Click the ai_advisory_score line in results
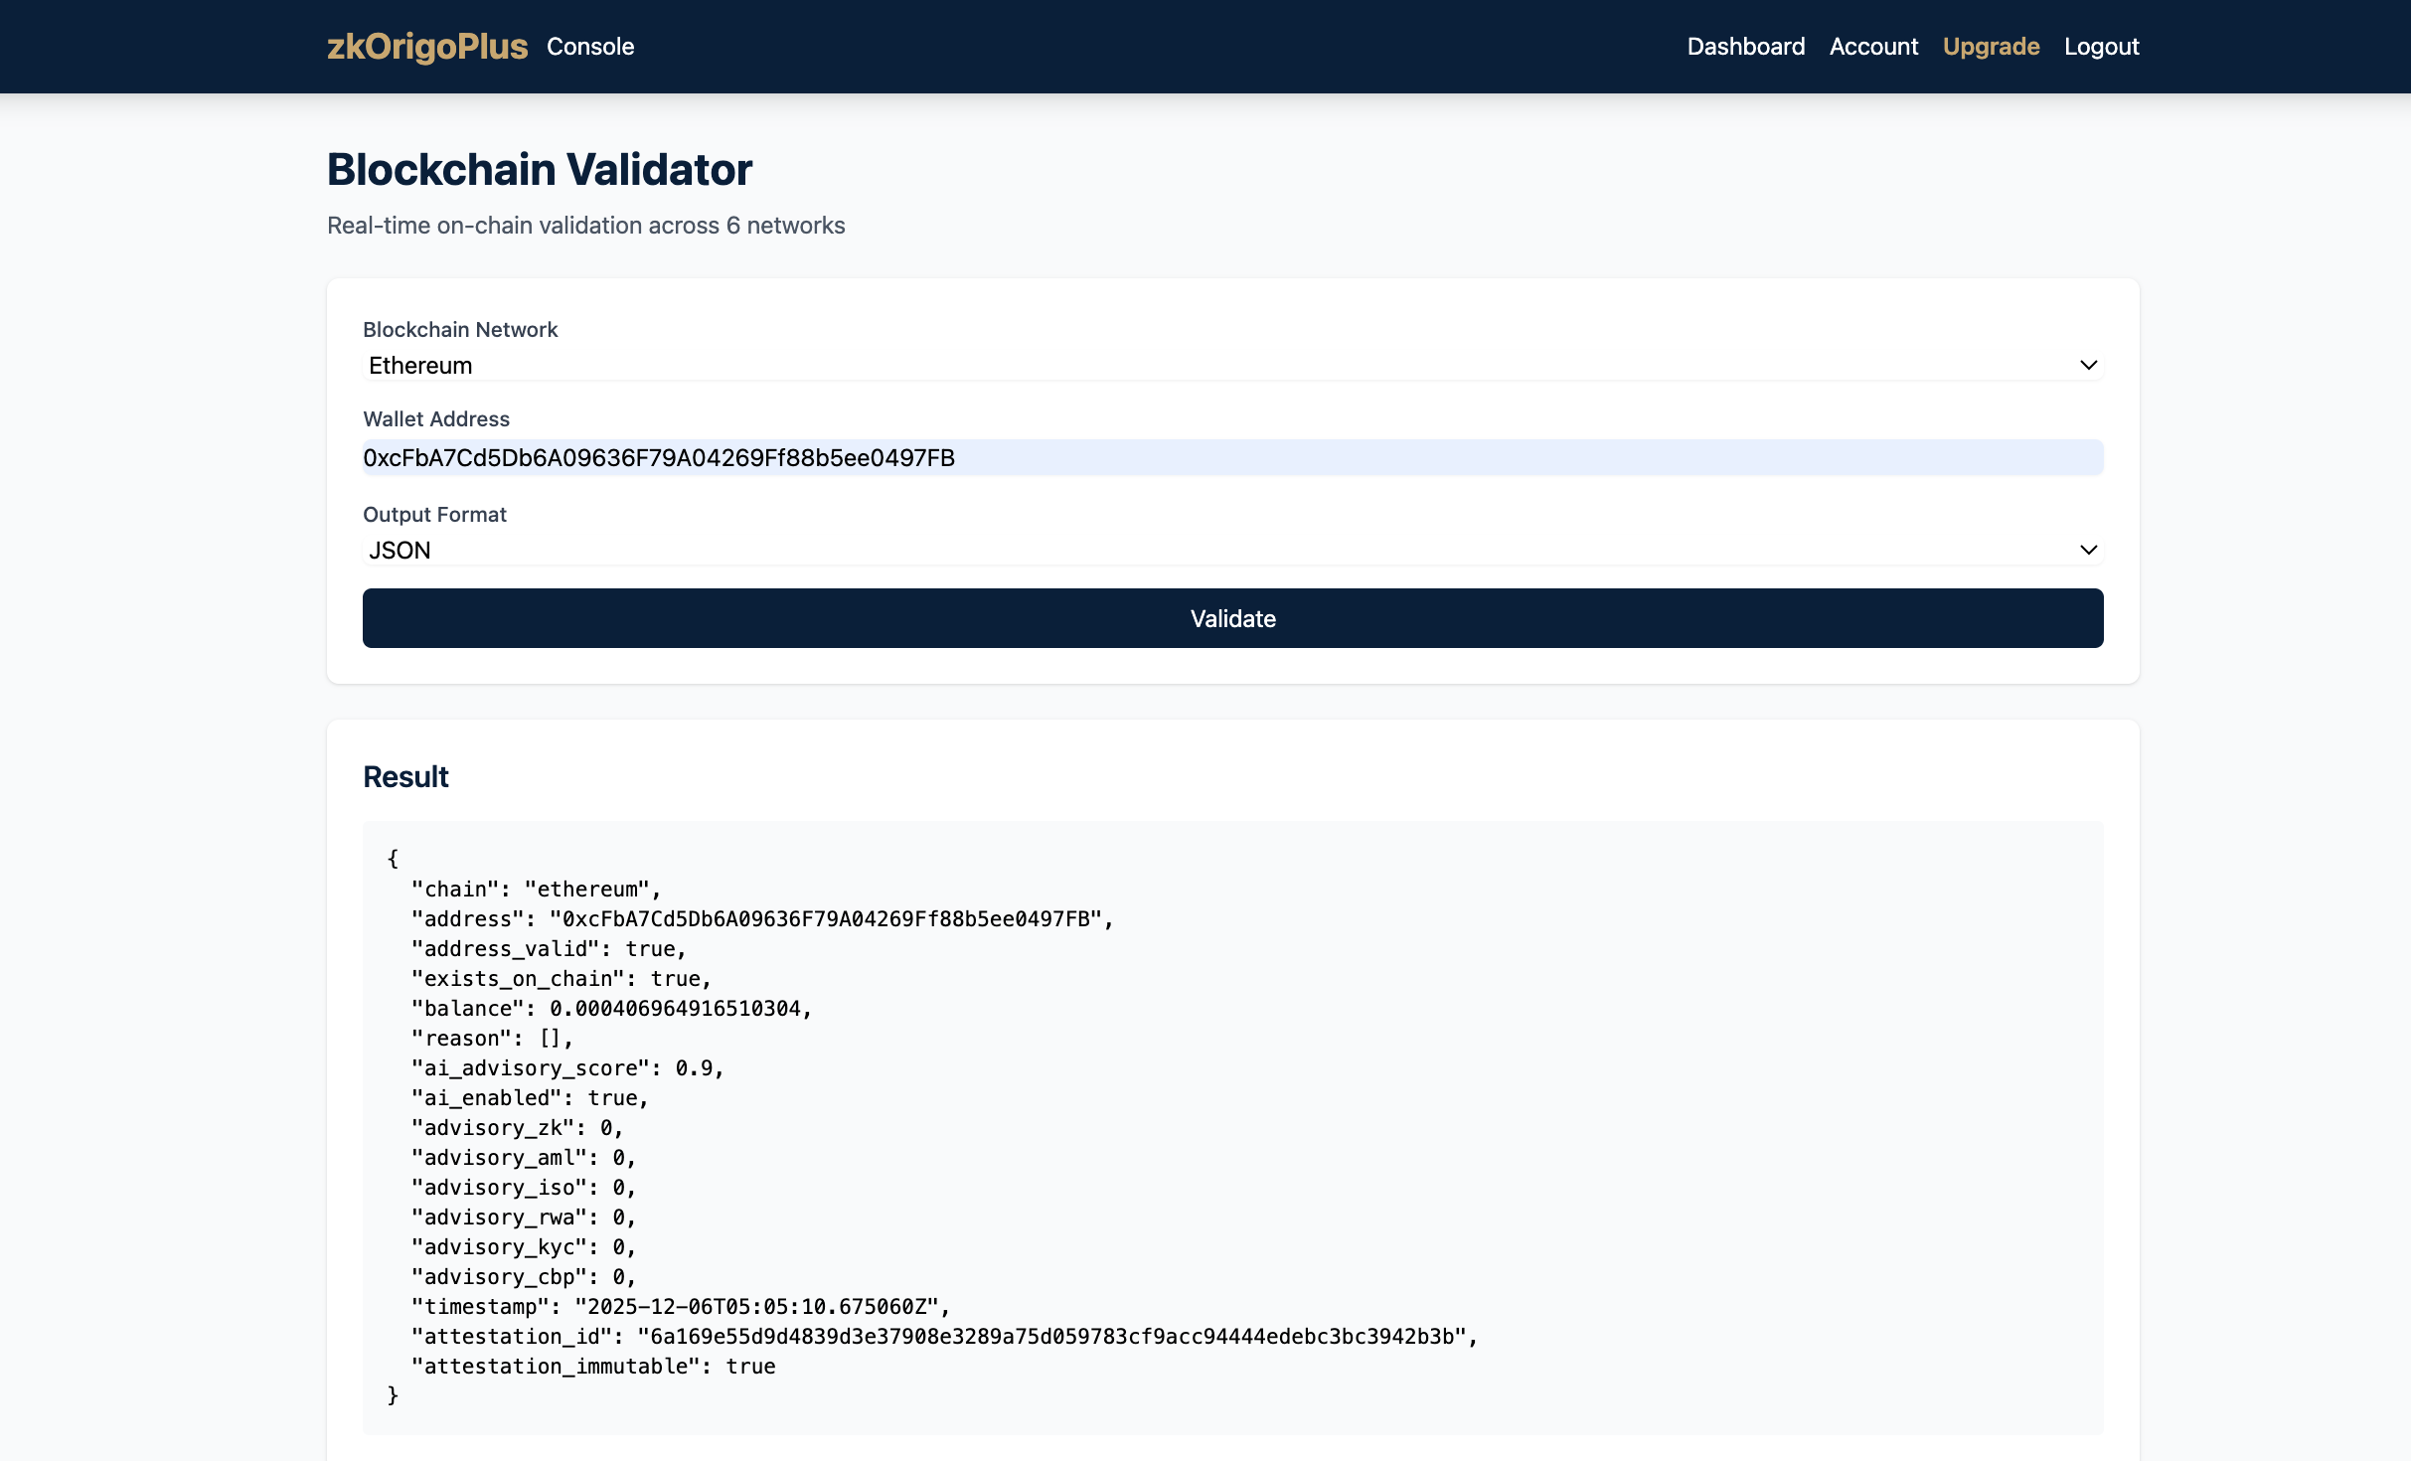Viewport: 2411px width, 1461px height. (x=566, y=1067)
